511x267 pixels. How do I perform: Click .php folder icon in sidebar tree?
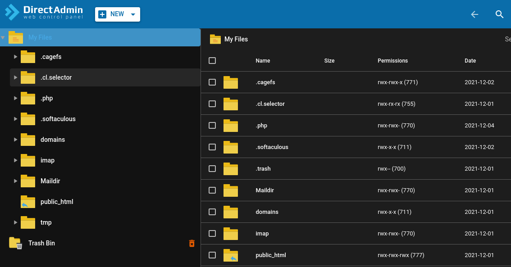(x=27, y=98)
